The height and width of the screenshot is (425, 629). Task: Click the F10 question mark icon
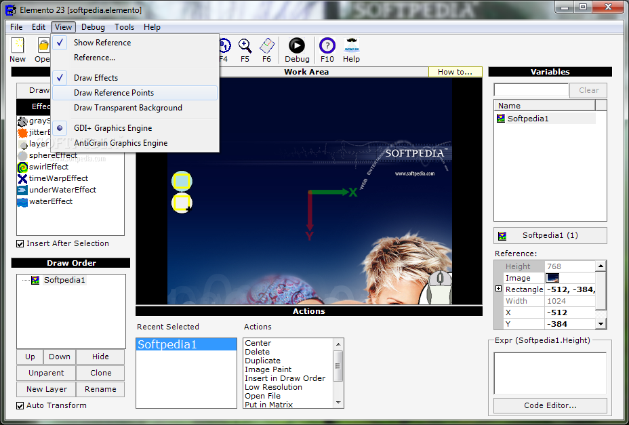327,45
